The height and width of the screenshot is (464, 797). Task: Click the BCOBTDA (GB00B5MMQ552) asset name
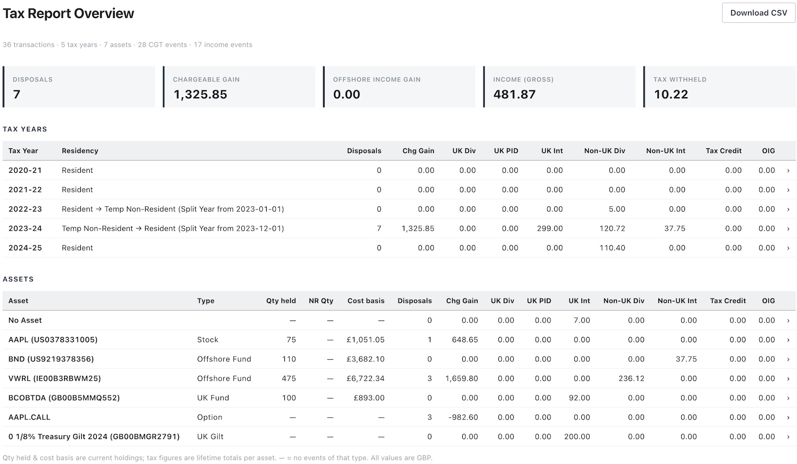click(64, 398)
